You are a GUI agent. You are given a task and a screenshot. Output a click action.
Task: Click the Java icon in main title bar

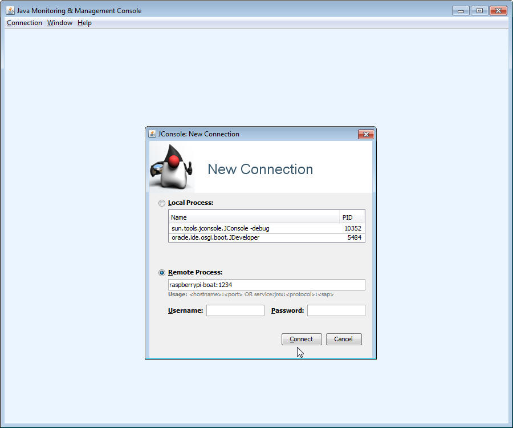[10, 11]
